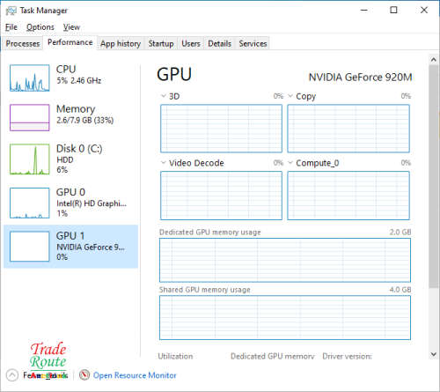Open the 3D engine dropdown
Screen dimensions: 440x392
(x=164, y=96)
